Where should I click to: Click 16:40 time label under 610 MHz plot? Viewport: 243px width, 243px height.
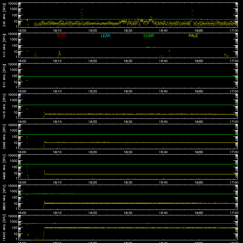coord(163,91)
